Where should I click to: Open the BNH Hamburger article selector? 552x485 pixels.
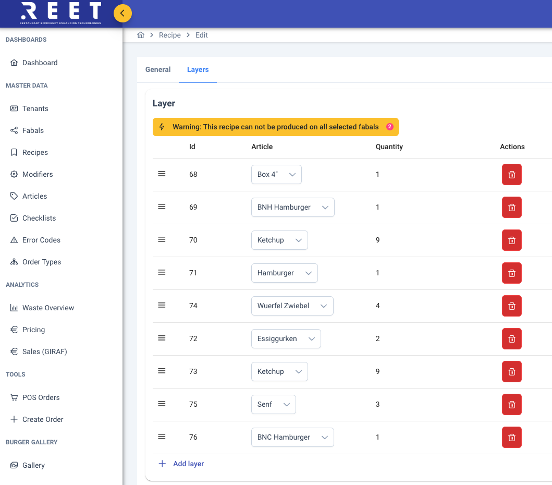292,208
